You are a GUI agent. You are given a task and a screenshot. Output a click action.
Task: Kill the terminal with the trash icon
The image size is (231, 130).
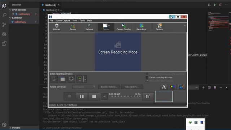point(215,87)
